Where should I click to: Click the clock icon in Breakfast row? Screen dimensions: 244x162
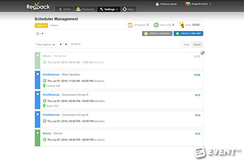(44, 62)
